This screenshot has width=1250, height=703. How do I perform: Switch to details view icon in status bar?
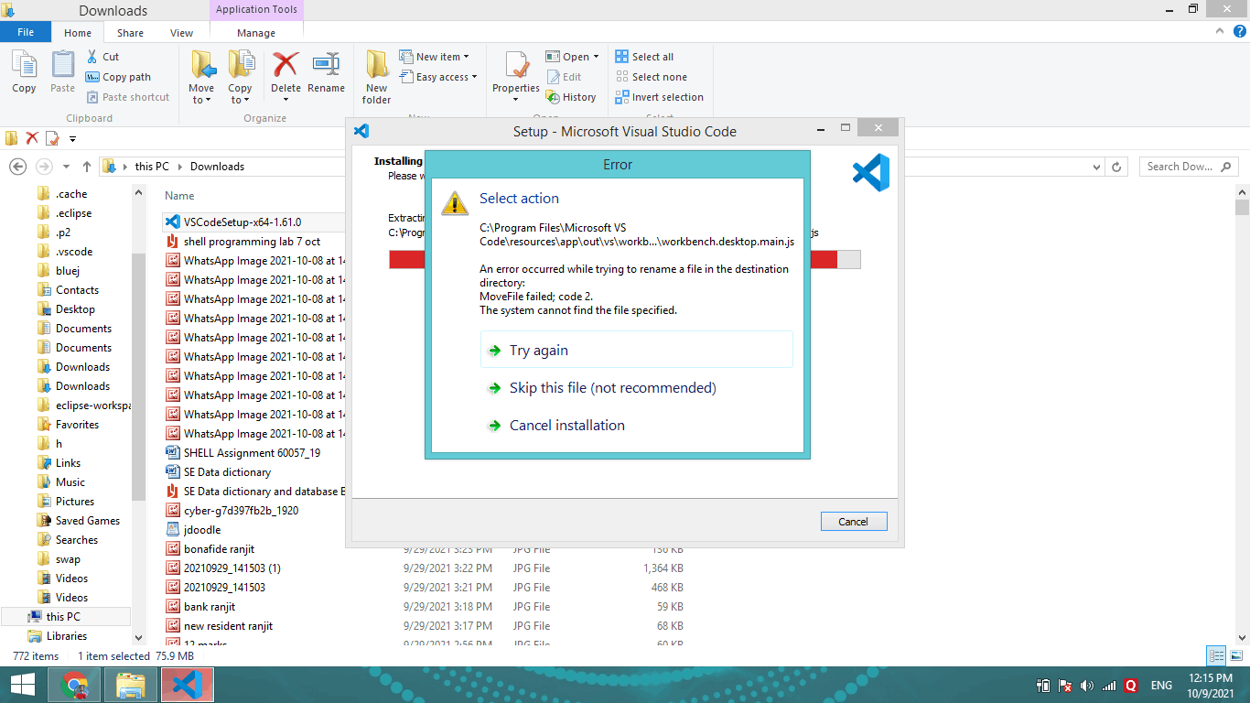(x=1216, y=655)
